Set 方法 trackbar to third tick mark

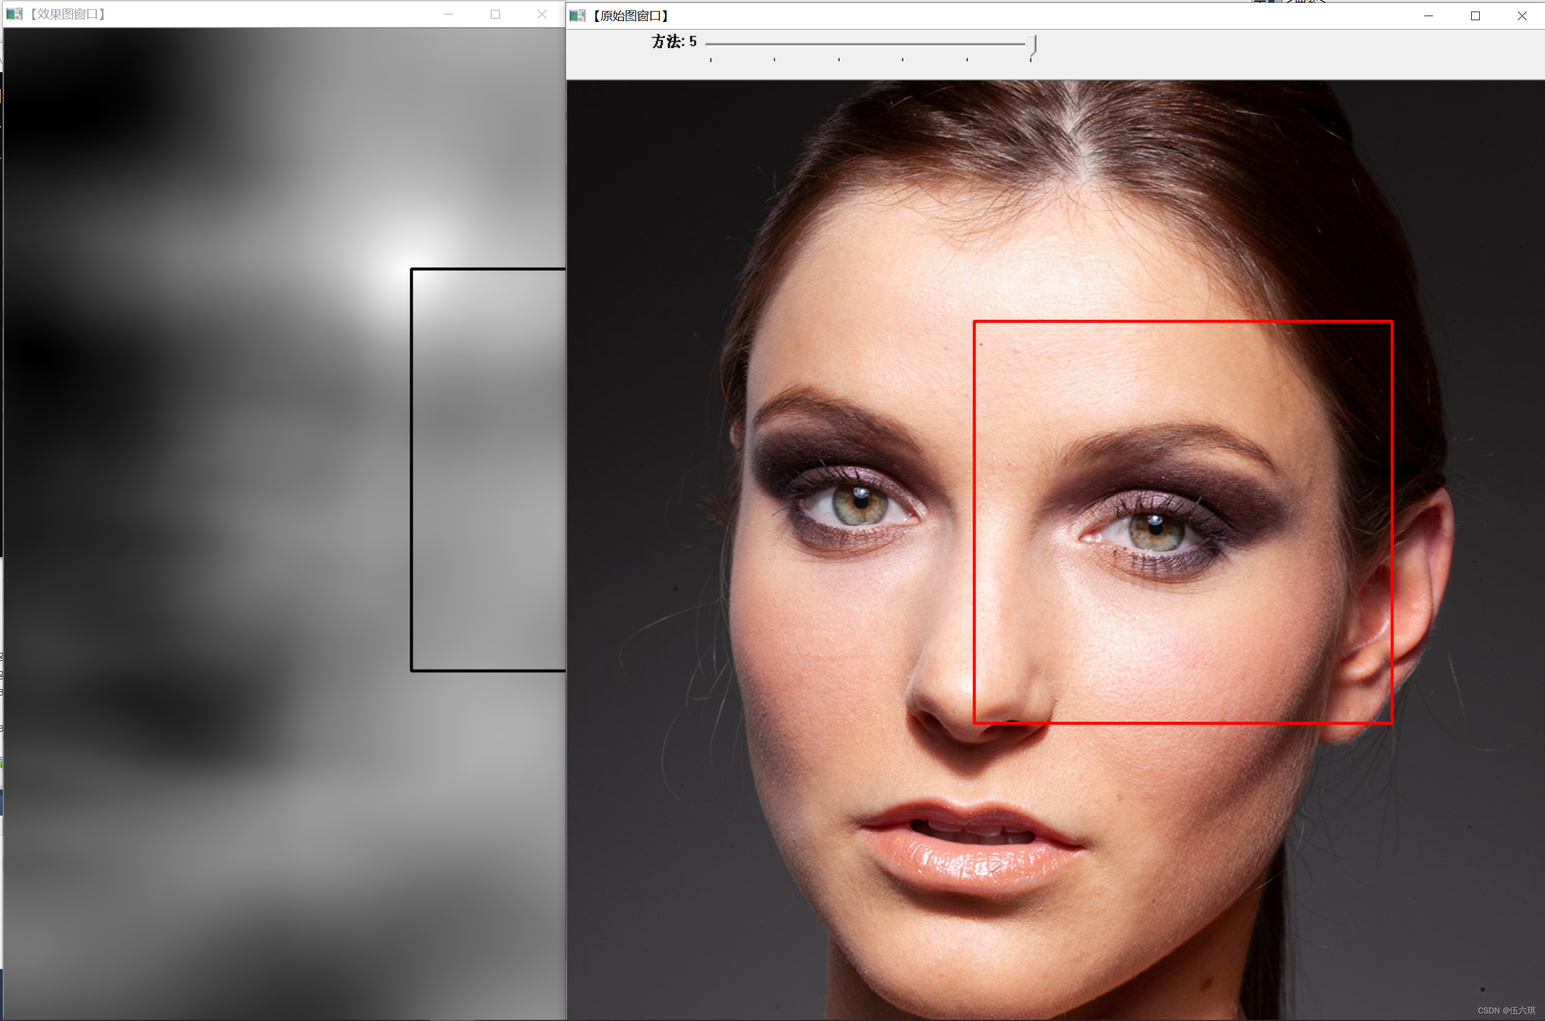coord(839,44)
